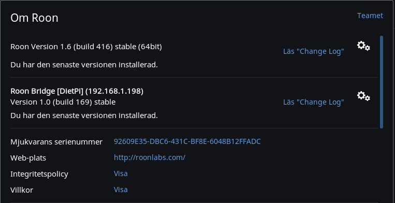Screen dimensions: 395x203
Task: Visit the http://roonlabs.com/ website link
Action: 150,157
